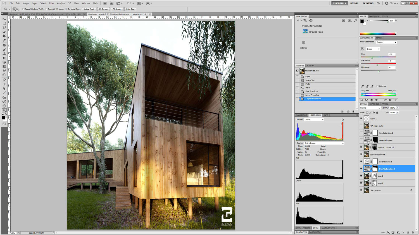Expand the histogram Channel dropdown
419x235 pixels.
(x=314, y=120)
